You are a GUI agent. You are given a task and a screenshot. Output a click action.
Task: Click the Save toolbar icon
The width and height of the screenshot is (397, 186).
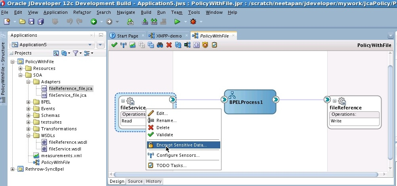31,22
